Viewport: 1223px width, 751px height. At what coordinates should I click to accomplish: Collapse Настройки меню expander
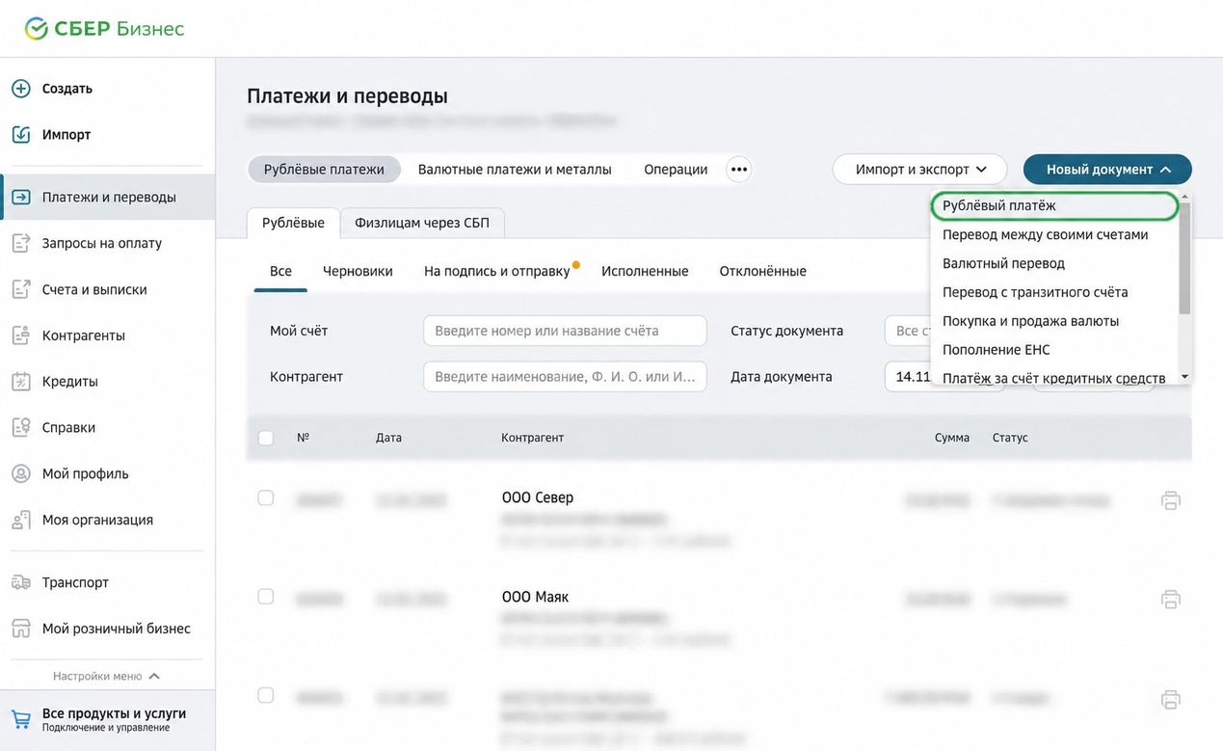[x=107, y=677]
